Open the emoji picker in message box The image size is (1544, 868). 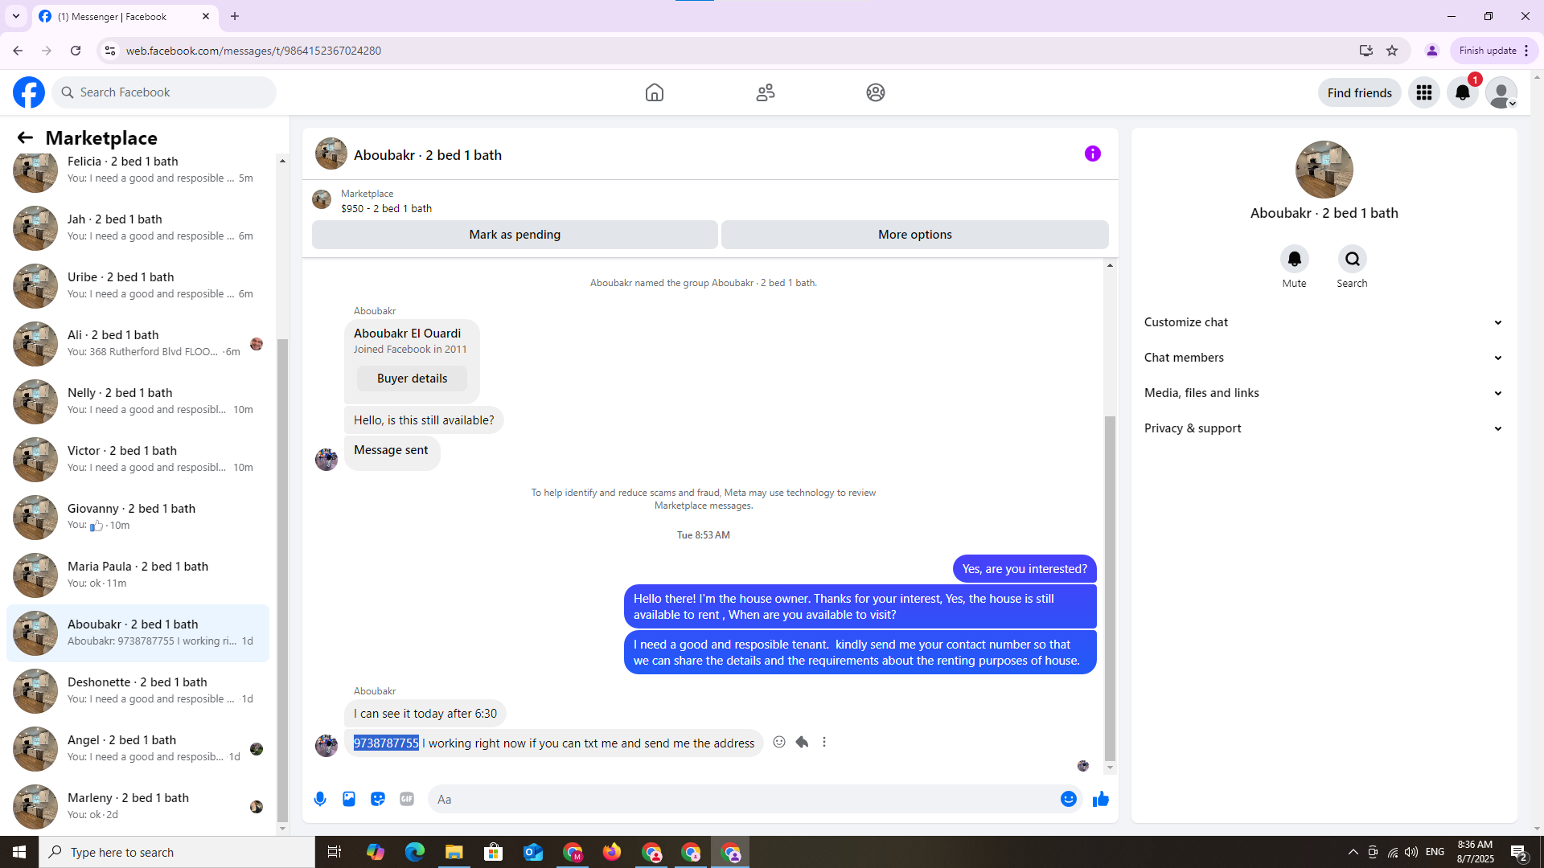[x=1068, y=799]
